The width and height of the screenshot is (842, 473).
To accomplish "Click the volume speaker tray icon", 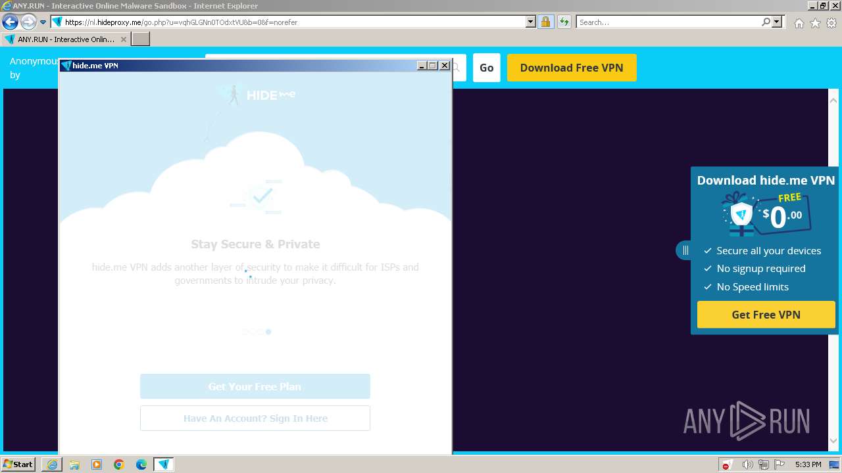I will coord(748,464).
